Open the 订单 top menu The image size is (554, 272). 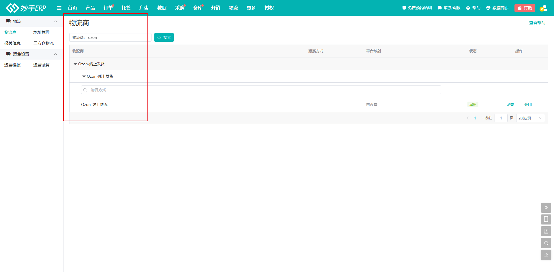[108, 8]
